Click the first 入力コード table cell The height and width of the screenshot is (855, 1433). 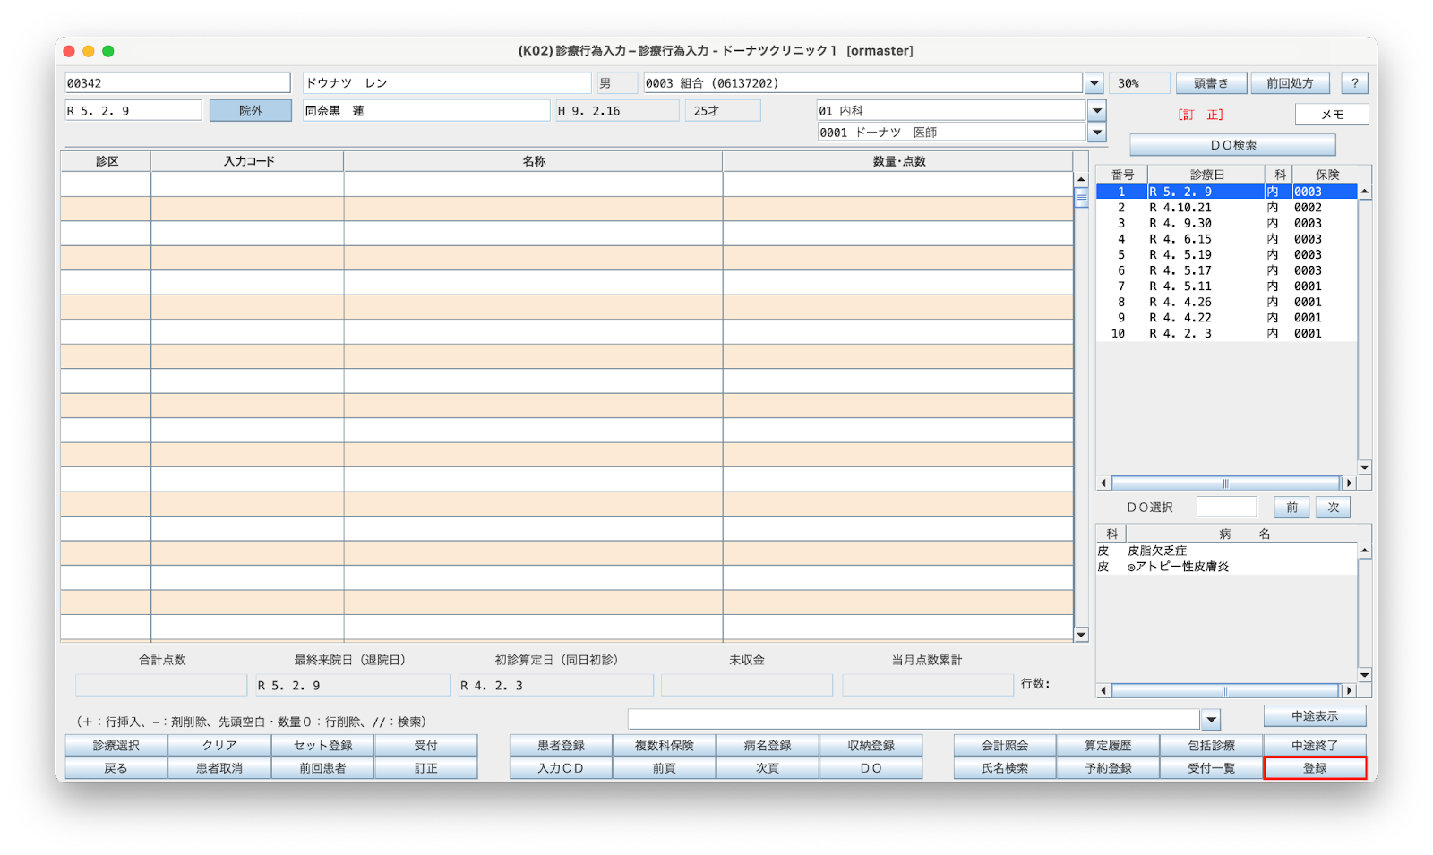coord(247,184)
